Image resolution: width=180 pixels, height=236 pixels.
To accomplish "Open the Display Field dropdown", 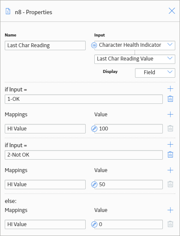I will (155, 73).
